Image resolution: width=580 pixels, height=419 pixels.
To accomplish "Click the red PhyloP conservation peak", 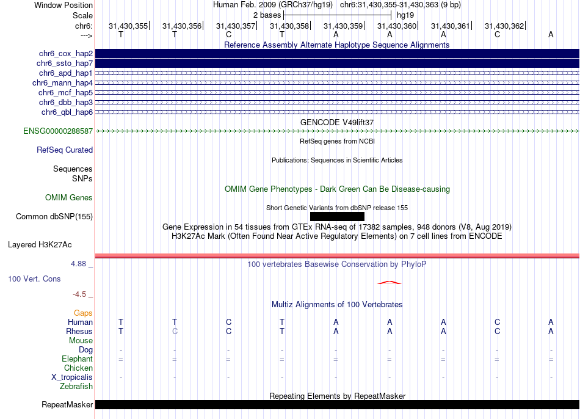I will pyautogui.click(x=389, y=282).
